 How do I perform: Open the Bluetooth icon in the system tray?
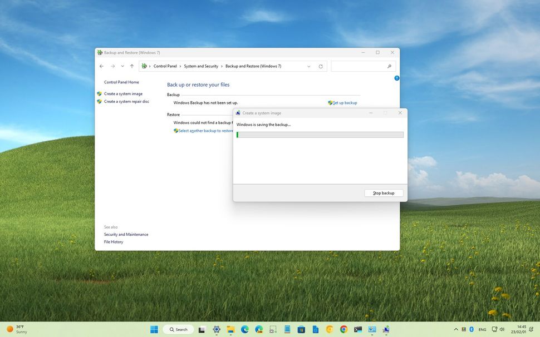pos(472,329)
